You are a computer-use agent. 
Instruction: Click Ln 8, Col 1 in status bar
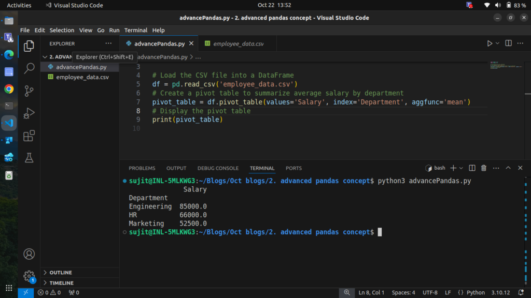(x=371, y=293)
